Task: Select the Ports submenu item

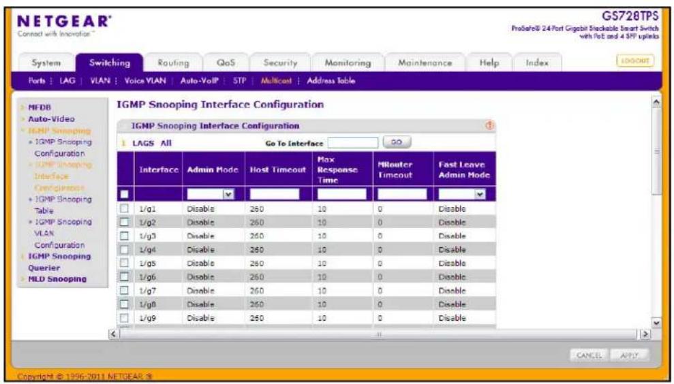Action: (37, 81)
